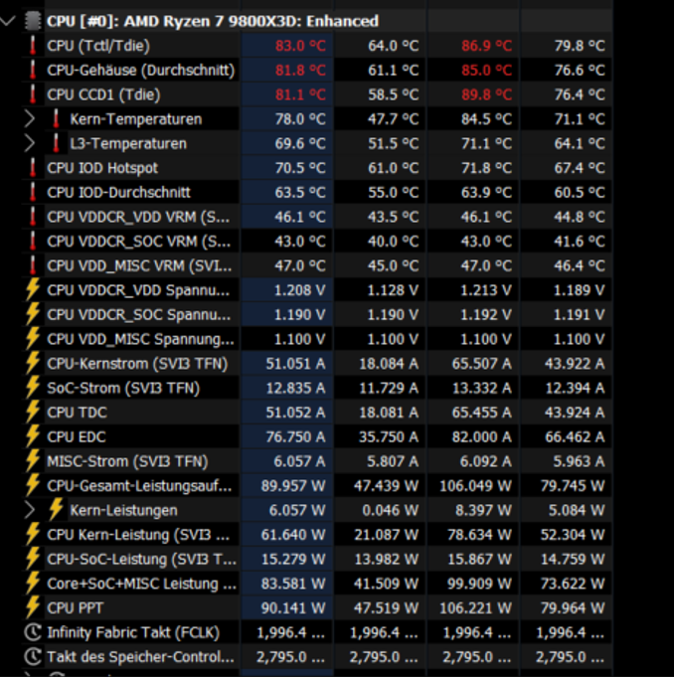Click the lightning icon next to Core+SoC+MISC Leistung
This screenshot has height=677, width=674.
coord(33,583)
